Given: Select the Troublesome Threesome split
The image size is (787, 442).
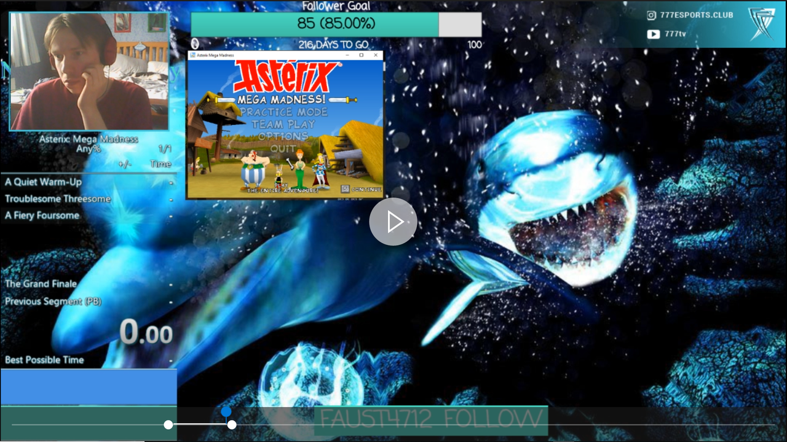Looking at the screenshot, I should click(89, 199).
